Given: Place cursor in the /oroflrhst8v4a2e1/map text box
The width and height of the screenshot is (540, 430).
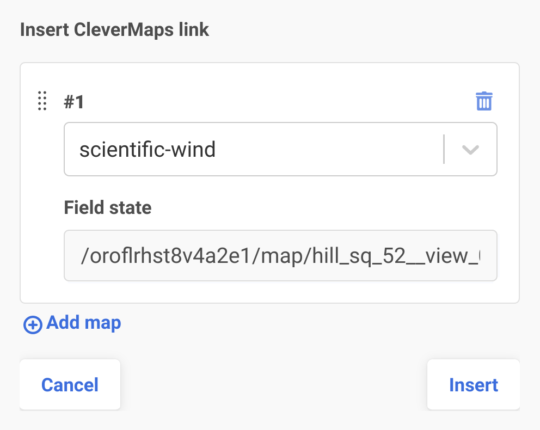Looking at the screenshot, I should (280, 256).
